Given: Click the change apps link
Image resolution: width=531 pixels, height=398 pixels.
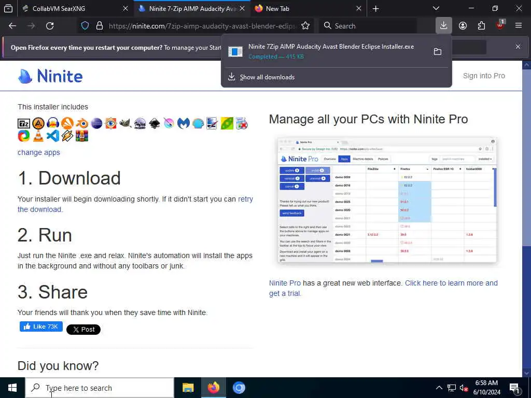Looking at the screenshot, I should [38, 152].
